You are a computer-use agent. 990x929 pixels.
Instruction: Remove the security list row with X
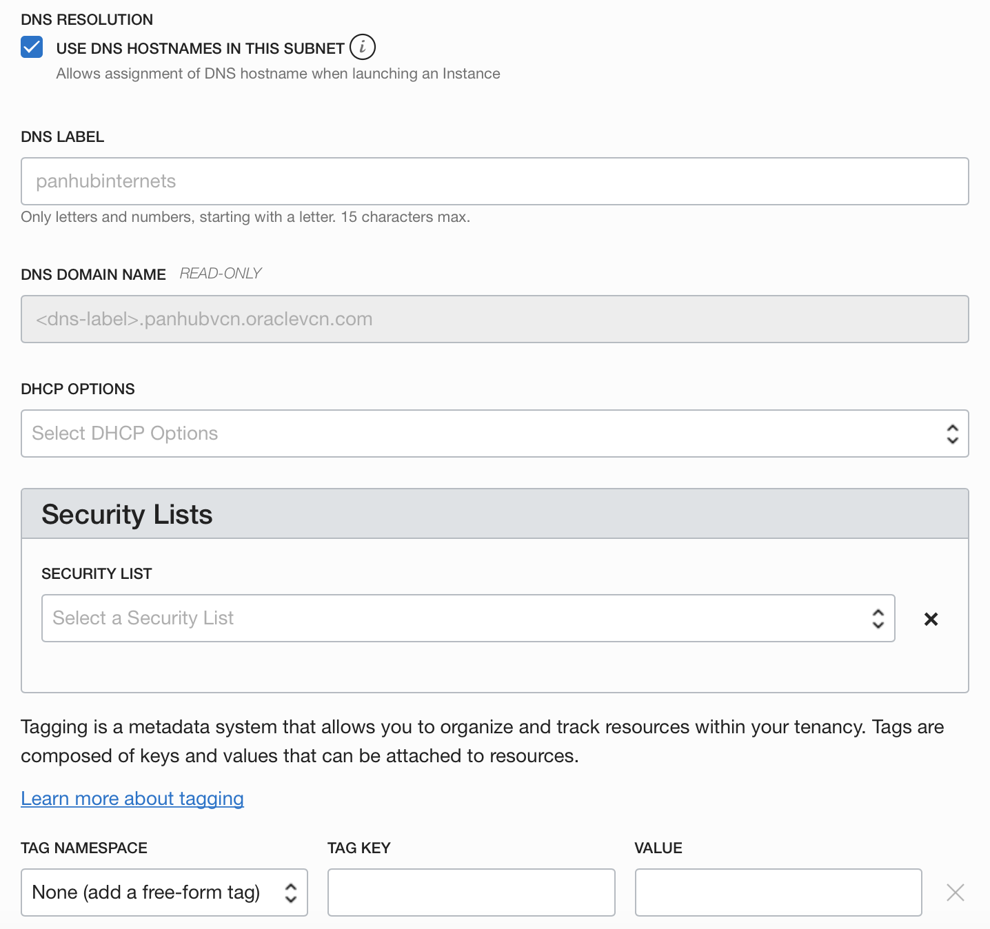(x=931, y=619)
